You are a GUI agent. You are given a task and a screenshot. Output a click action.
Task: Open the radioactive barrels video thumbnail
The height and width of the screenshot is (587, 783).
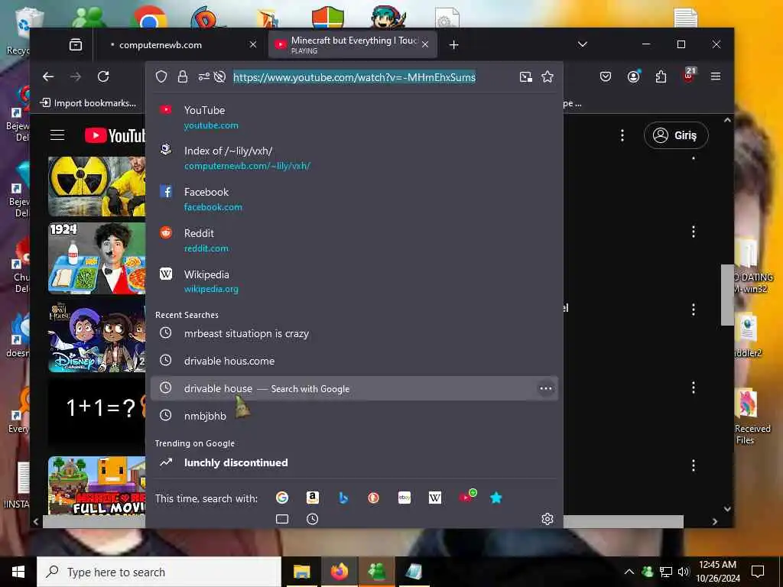[x=97, y=186]
